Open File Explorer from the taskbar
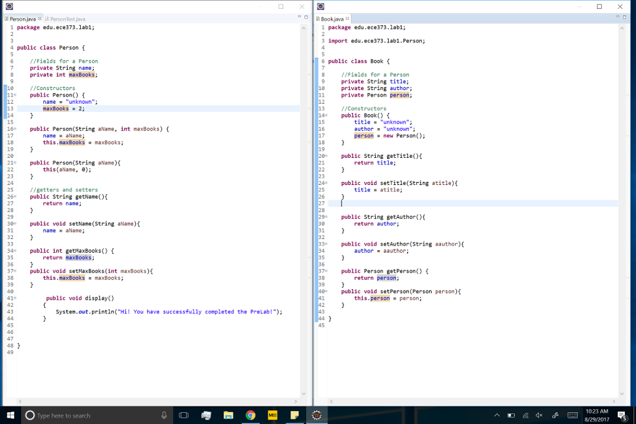 pyautogui.click(x=229, y=415)
